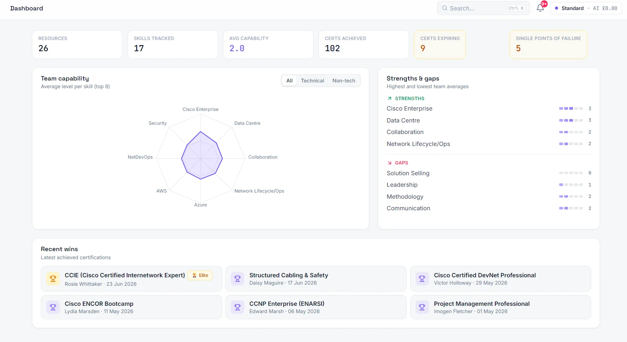Switch to the Non-tech tab

[344, 80]
